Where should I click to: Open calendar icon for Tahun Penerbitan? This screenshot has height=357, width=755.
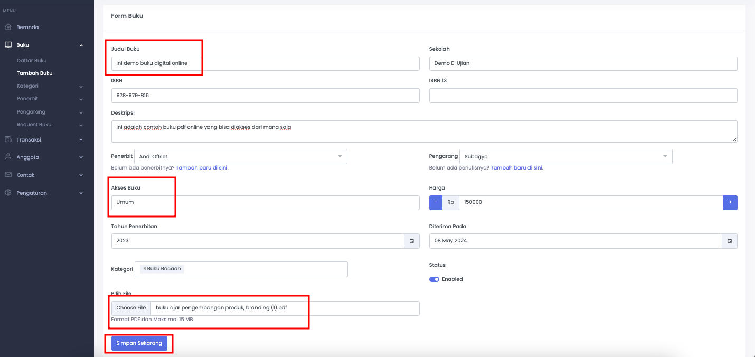412,241
